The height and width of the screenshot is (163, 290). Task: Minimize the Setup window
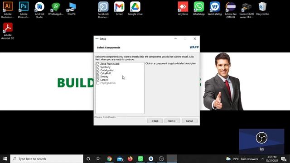pyautogui.click(x=175, y=38)
